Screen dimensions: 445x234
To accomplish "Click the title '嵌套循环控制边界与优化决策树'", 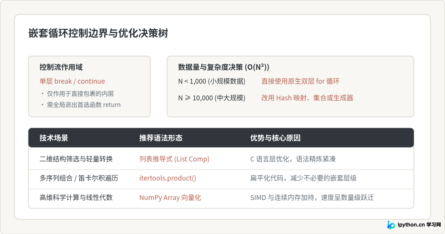I will point(98,33).
